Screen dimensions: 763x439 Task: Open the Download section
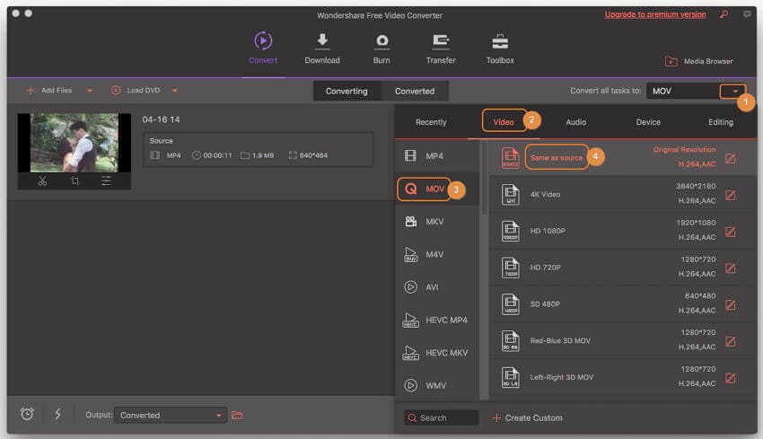(322, 48)
